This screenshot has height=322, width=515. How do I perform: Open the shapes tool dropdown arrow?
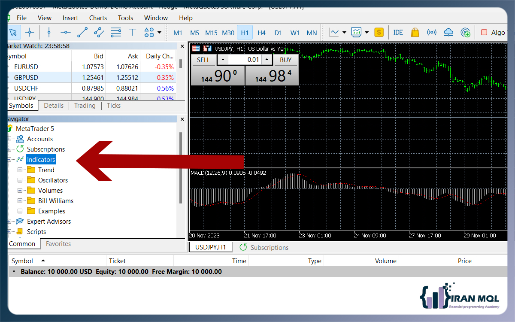(160, 32)
